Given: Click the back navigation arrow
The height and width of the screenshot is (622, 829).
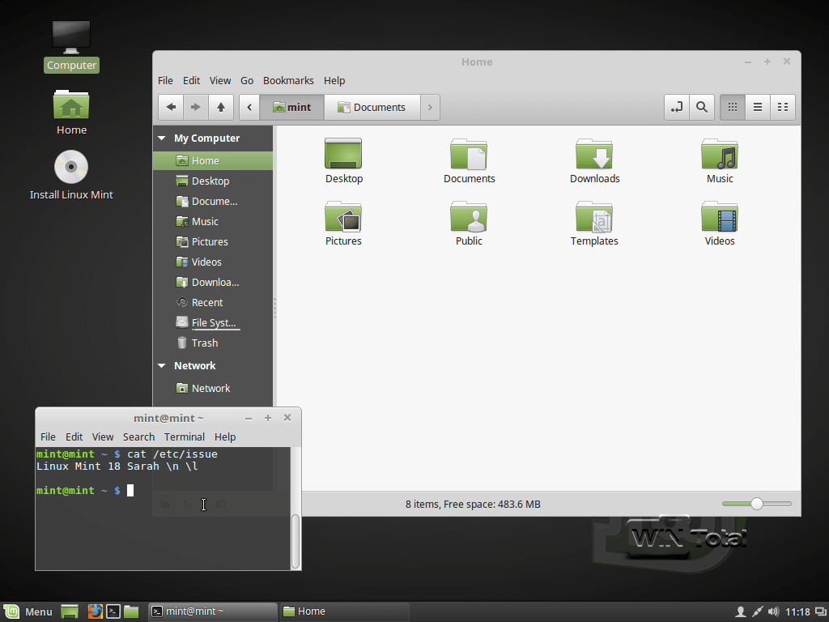Looking at the screenshot, I should click(171, 106).
